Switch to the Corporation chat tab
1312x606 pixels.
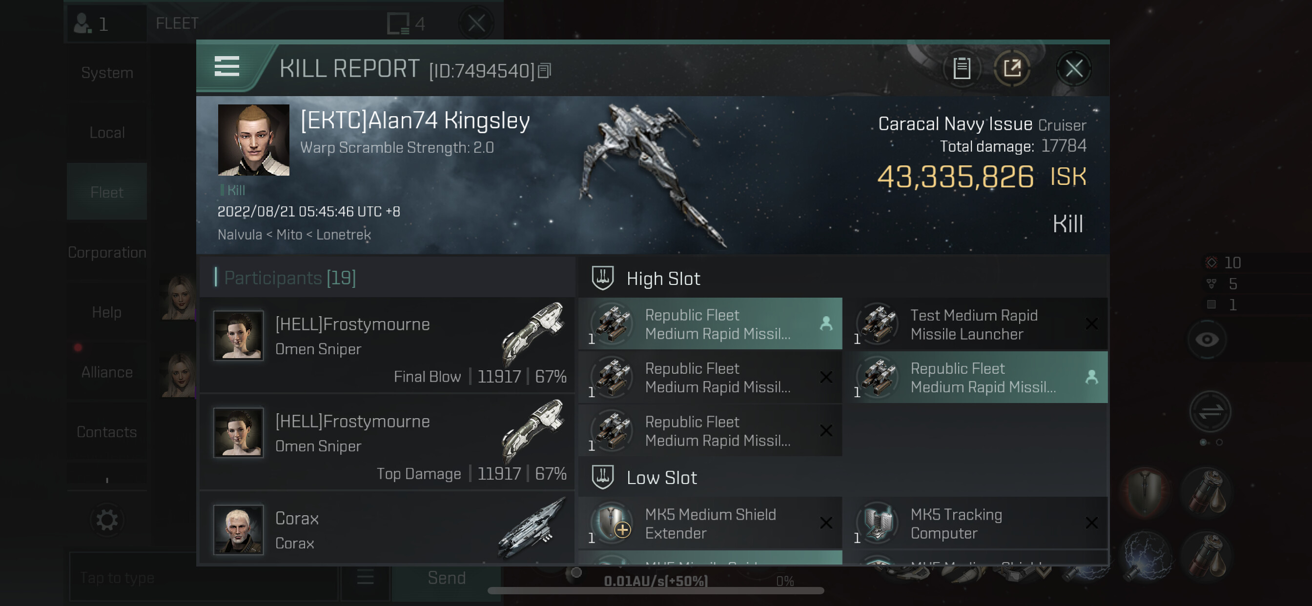click(107, 252)
